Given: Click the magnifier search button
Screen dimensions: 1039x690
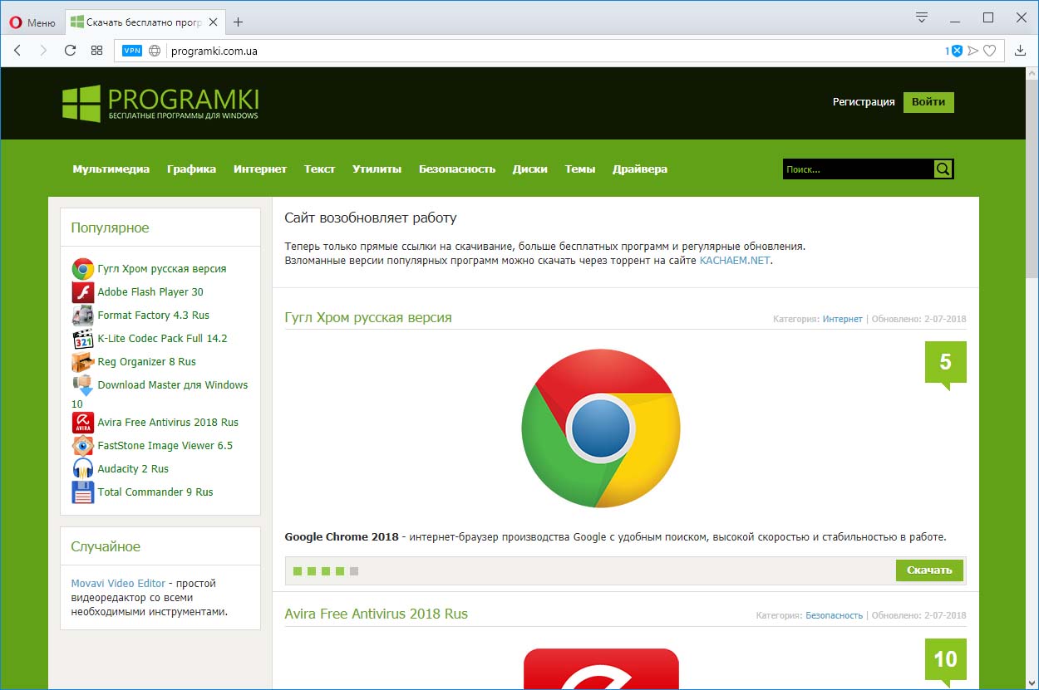Looking at the screenshot, I should (943, 169).
